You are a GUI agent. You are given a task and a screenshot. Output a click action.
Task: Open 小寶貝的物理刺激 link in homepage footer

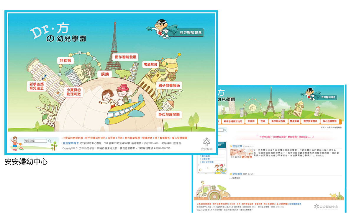tap(73, 138)
